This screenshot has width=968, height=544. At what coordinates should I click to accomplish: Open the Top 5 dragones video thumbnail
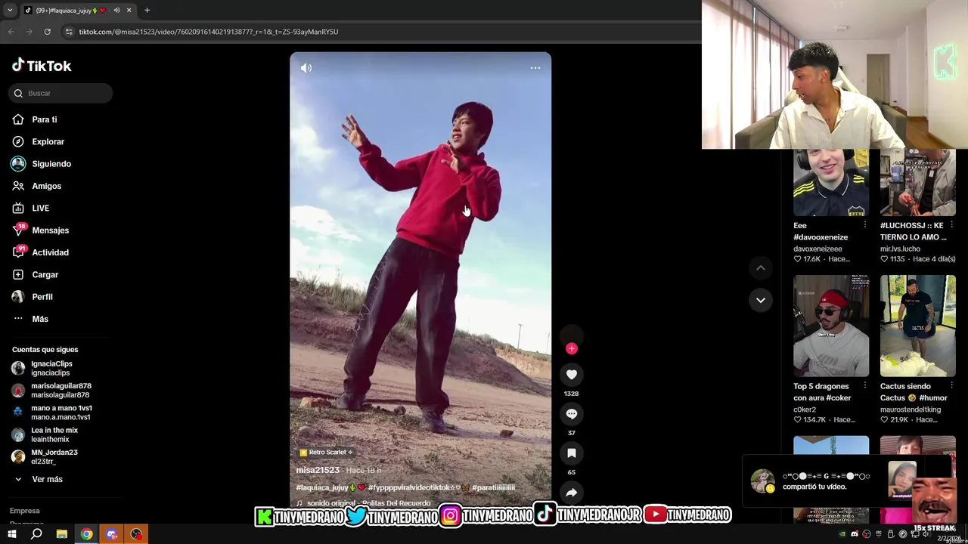pyautogui.click(x=831, y=326)
